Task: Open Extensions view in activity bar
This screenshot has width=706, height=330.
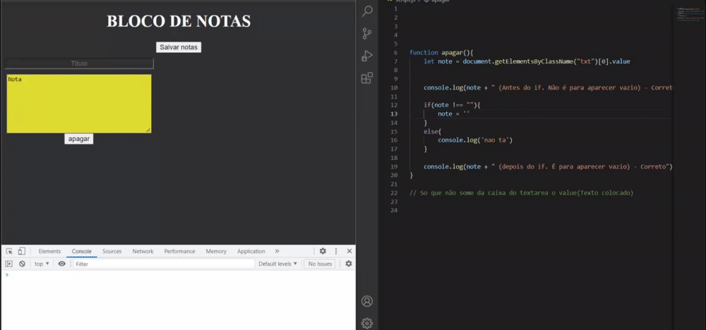Action: (367, 78)
